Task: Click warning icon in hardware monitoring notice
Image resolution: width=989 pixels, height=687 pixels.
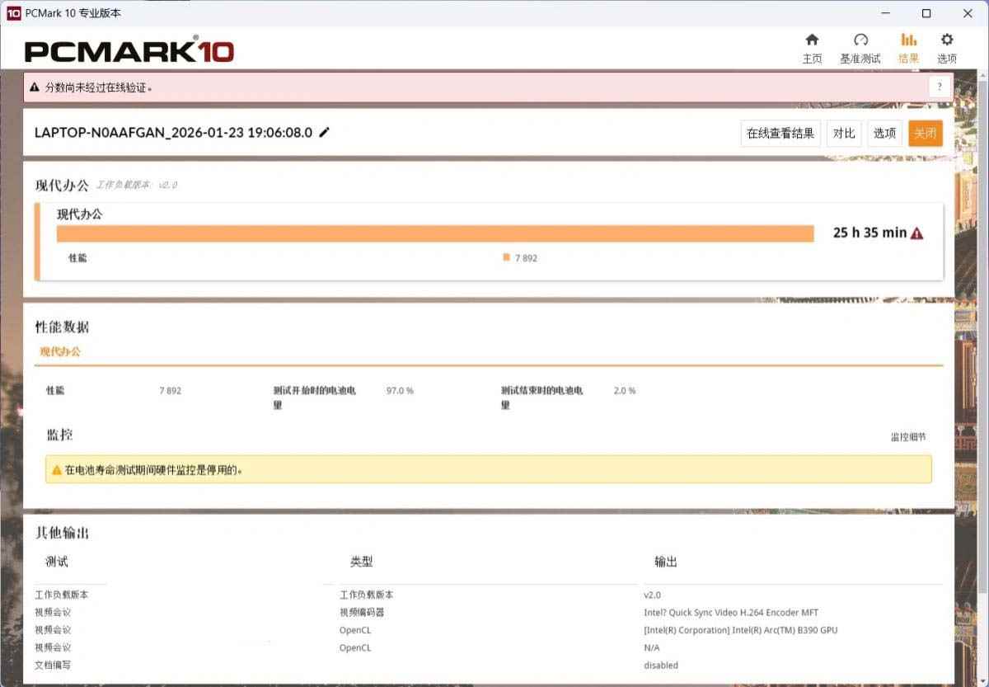Action: [57, 470]
